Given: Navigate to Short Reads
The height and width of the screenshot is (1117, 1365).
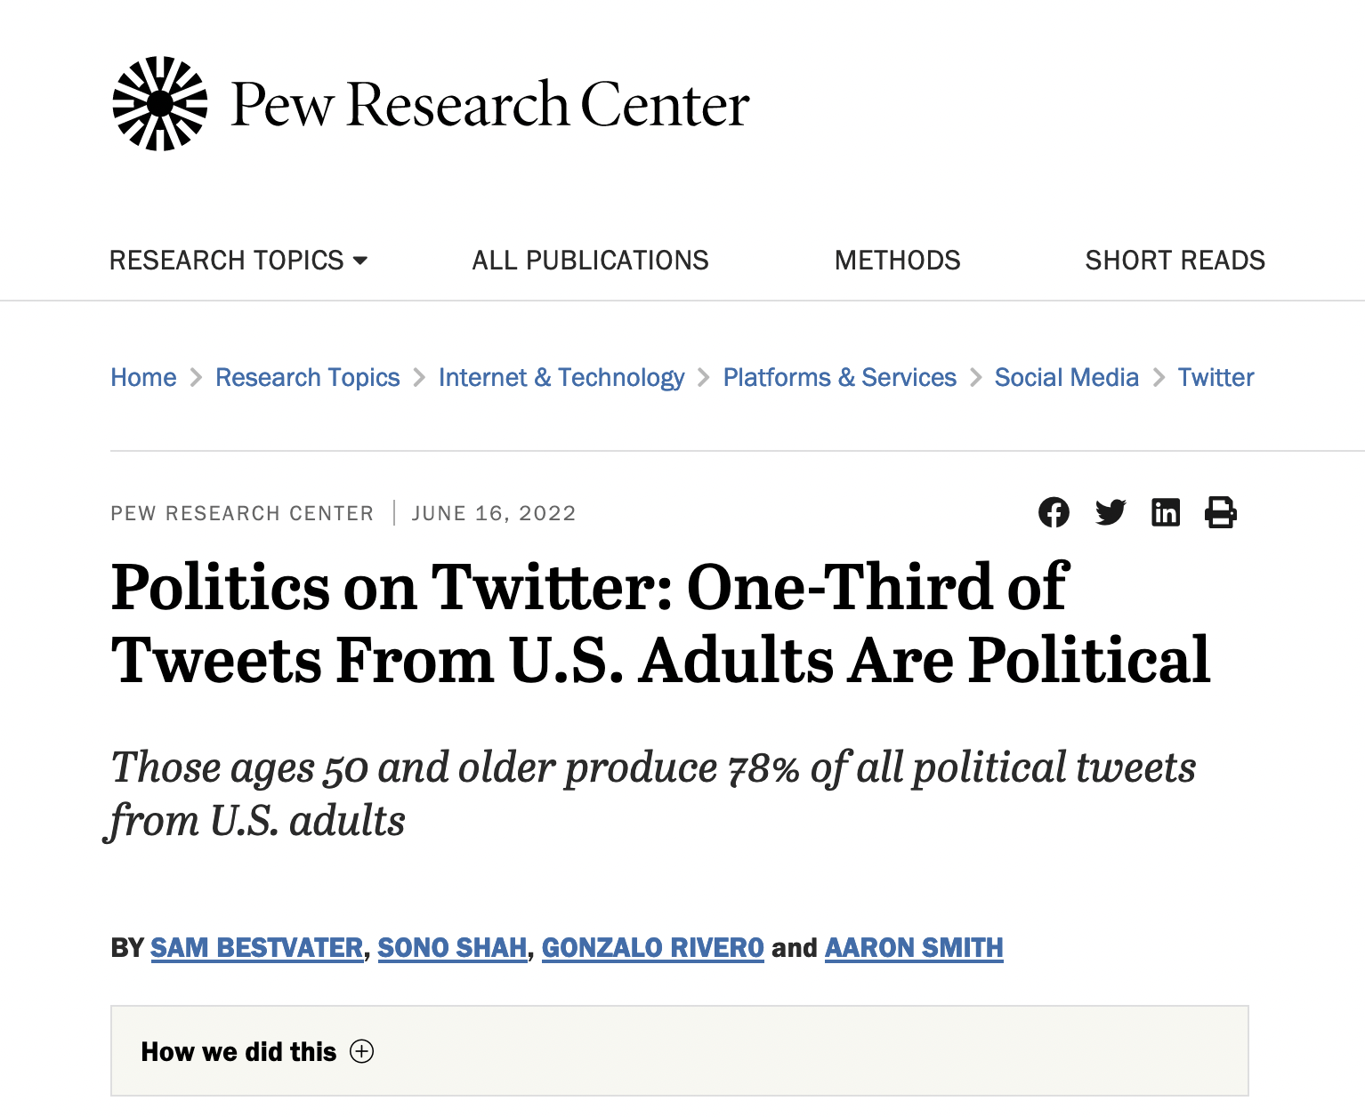Looking at the screenshot, I should [1175, 260].
